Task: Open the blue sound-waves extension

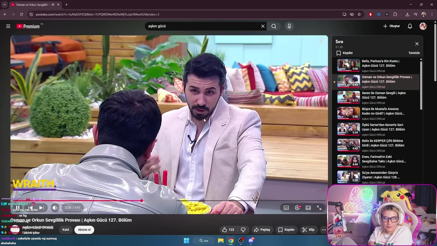Action: tap(379, 14)
